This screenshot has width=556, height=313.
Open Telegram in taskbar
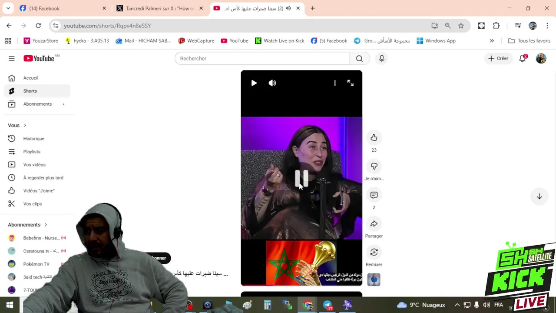click(x=328, y=305)
